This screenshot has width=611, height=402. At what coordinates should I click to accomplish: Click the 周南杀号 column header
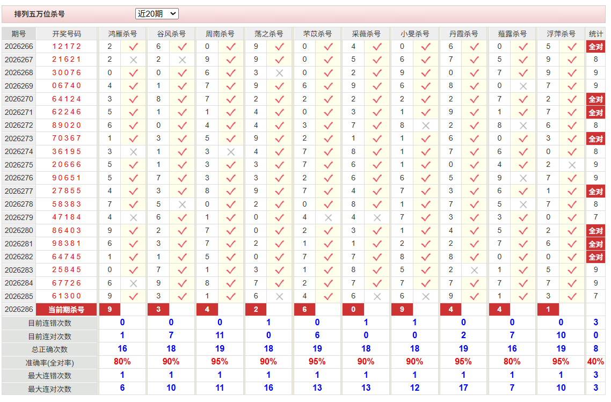tap(220, 34)
